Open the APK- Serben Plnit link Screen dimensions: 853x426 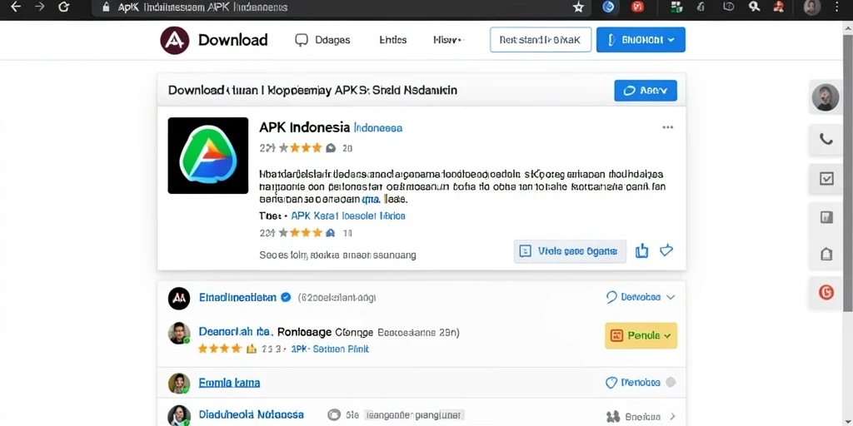pos(330,349)
